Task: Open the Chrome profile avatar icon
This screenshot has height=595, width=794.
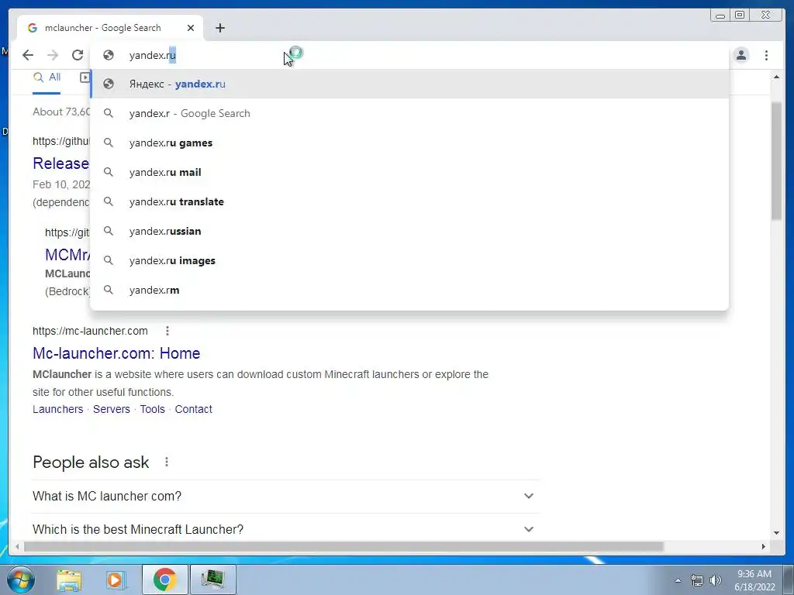Action: coord(740,55)
